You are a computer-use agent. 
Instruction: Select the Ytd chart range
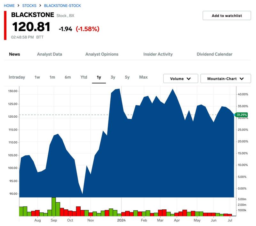84,77
